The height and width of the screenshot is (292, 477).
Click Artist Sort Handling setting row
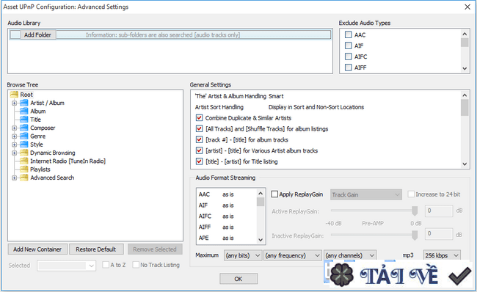[x=326, y=107]
